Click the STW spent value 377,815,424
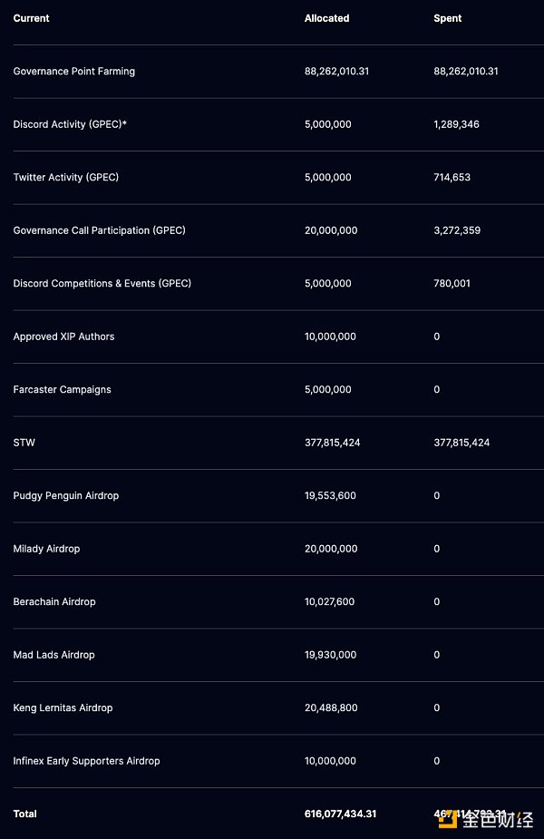Image resolution: width=544 pixels, height=839 pixels. coord(461,443)
